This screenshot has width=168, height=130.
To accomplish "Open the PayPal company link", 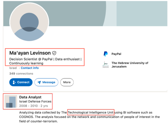I will [116, 54].
